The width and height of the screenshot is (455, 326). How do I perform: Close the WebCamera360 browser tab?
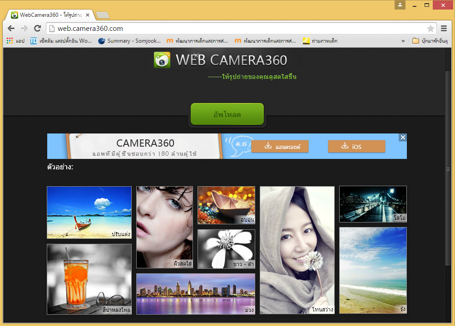point(88,15)
